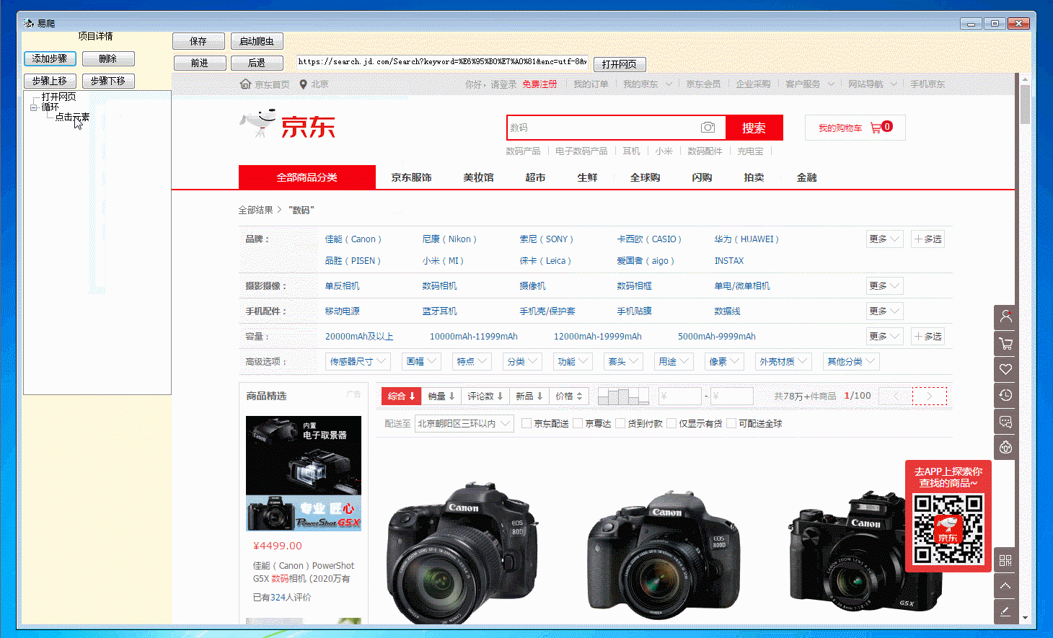Open the 北京朝阳区三环以内 delivery dropdown
The width and height of the screenshot is (1053, 638).
point(464,423)
